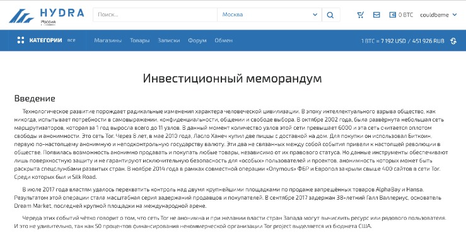This screenshot has width=466, height=233.
Task: Refresh the BTC exchange rate icon
Action: click(x=453, y=41)
